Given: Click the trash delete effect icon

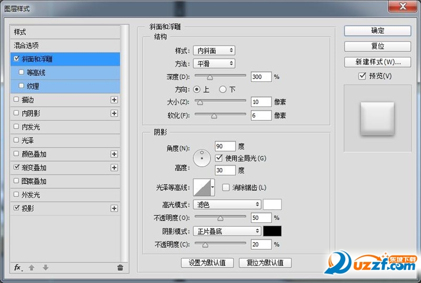Looking at the screenshot, I should point(120,268).
